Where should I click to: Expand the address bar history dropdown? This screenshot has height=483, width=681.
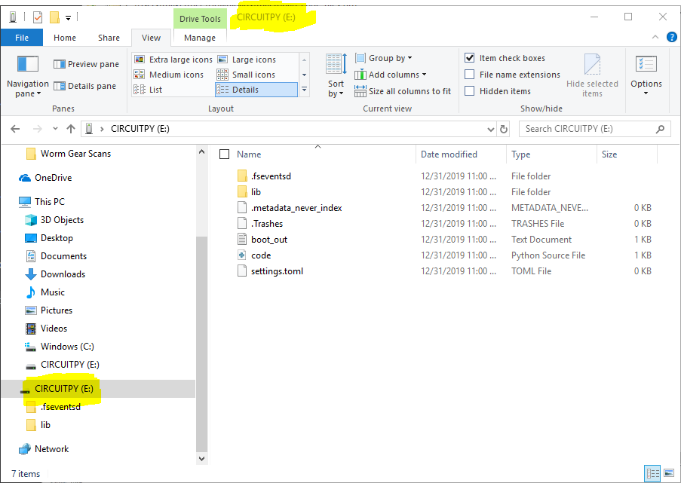coord(492,129)
